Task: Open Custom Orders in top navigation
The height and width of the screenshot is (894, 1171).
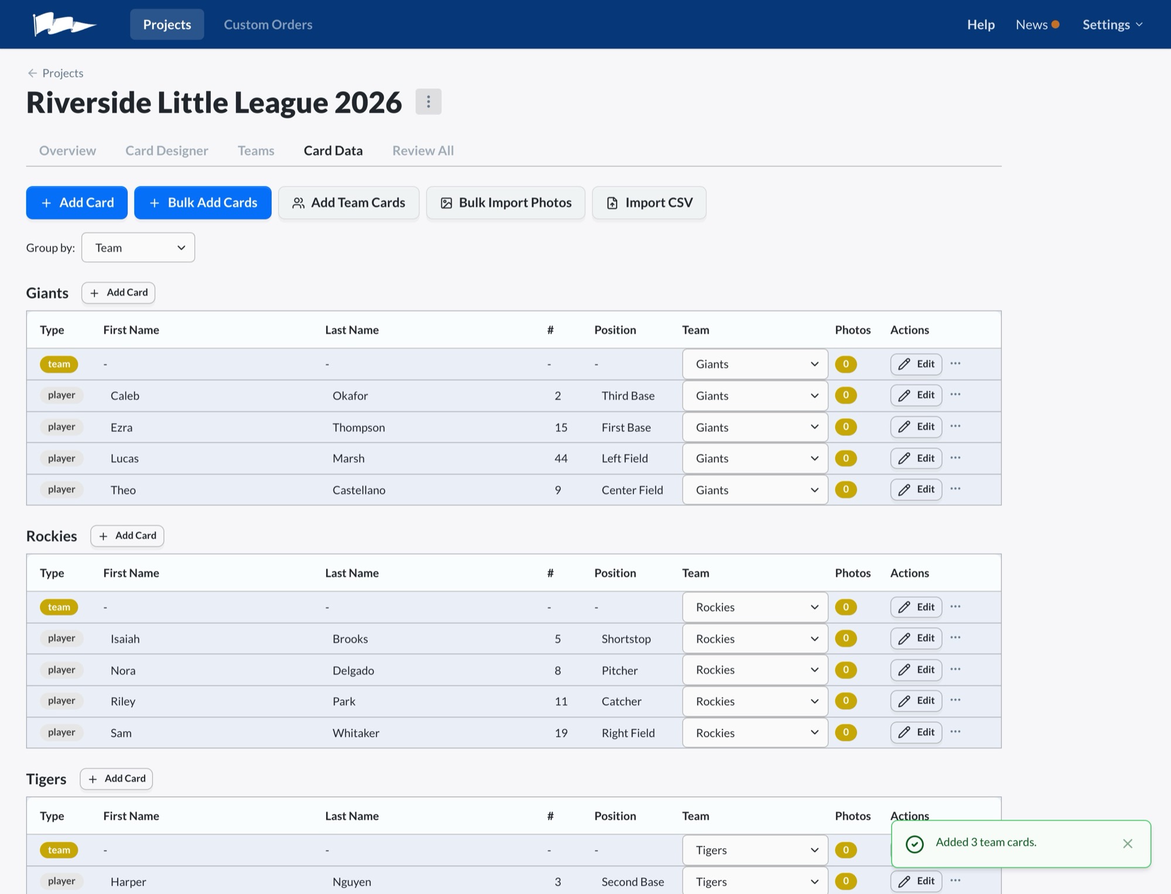Action: (268, 25)
